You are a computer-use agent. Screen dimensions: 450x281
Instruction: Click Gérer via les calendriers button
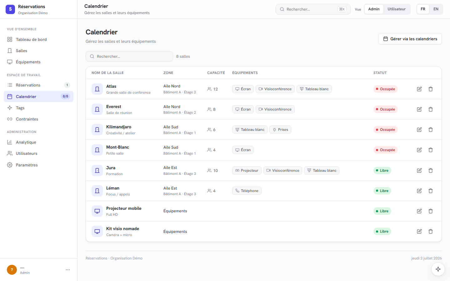410,39
